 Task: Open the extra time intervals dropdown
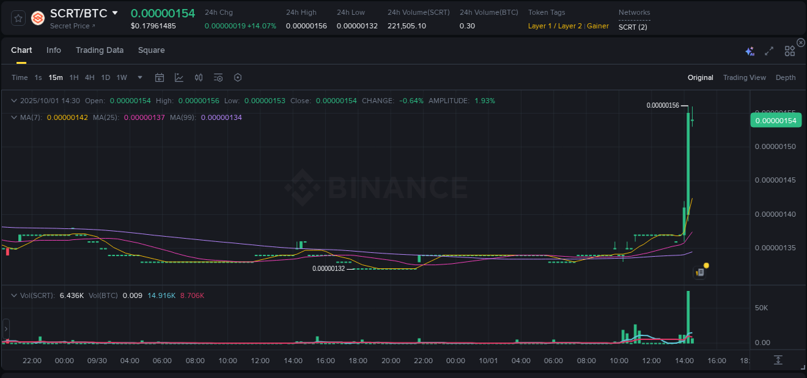pyautogui.click(x=139, y=77)
